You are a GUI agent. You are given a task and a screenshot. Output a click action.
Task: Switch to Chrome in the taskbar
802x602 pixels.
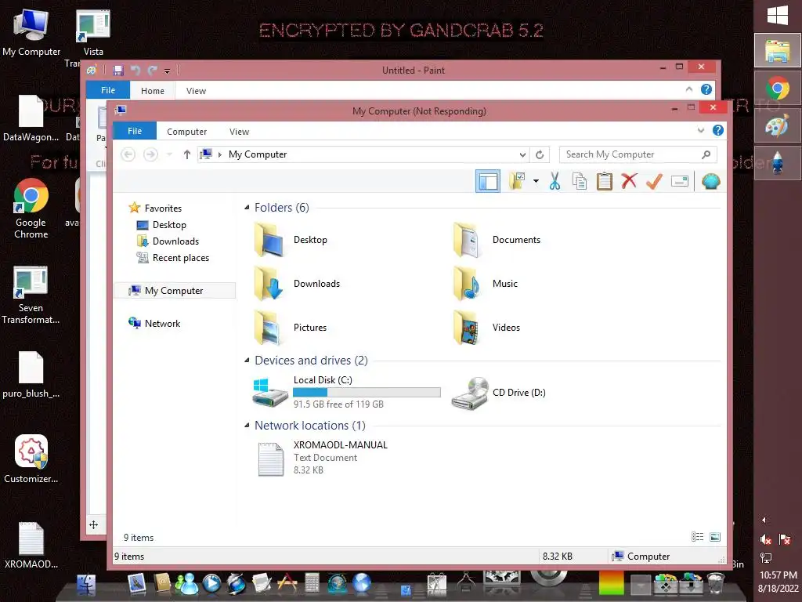pos(778,89)
